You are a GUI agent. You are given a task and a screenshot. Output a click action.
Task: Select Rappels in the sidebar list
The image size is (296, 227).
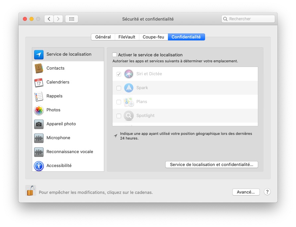(x=68, y=96)
